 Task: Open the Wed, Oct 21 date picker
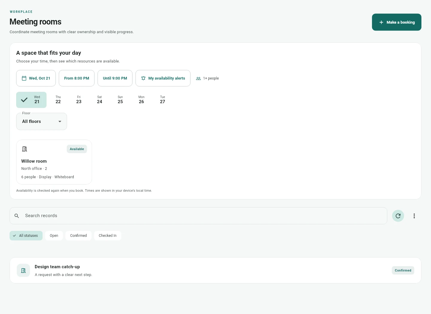pyautogui.click(x=36, y=78)
